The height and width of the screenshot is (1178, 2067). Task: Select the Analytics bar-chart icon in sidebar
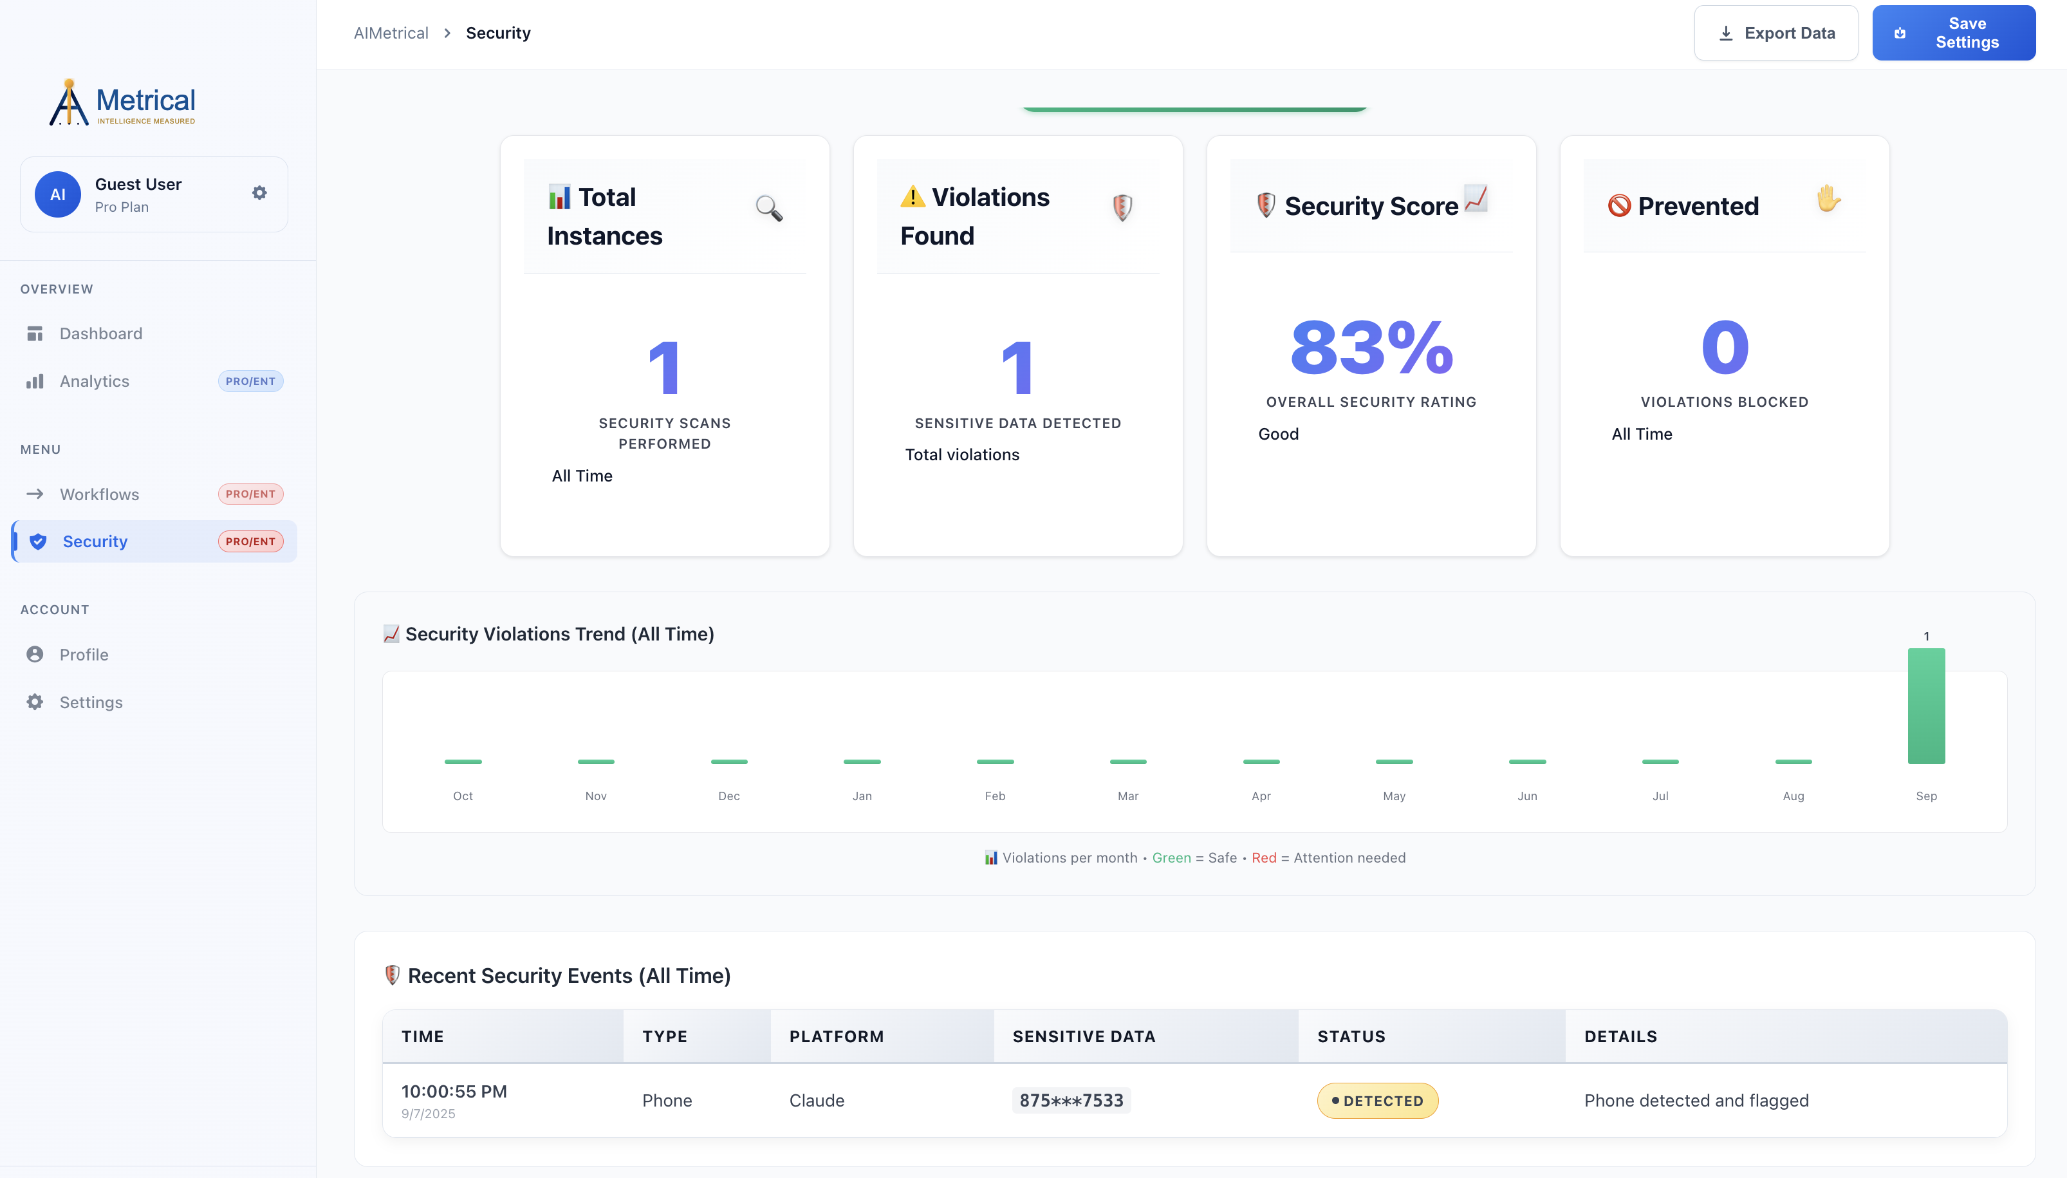click(35, 380)
